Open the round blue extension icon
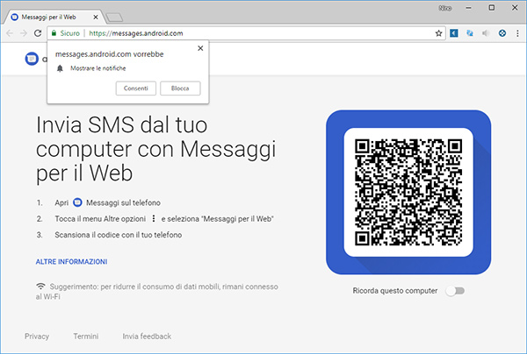The height and width of the screenshot is (354, 527). pyautogui.click(x=502, y=33)
